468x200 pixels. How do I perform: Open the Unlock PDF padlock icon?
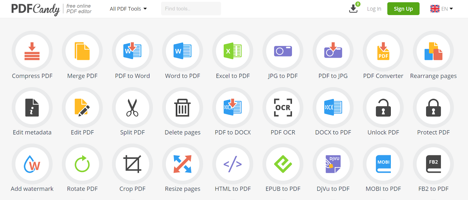(383, 108)
